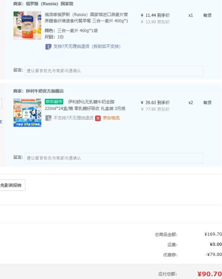Click the 免影响报销 button

(x=12, y=185)
